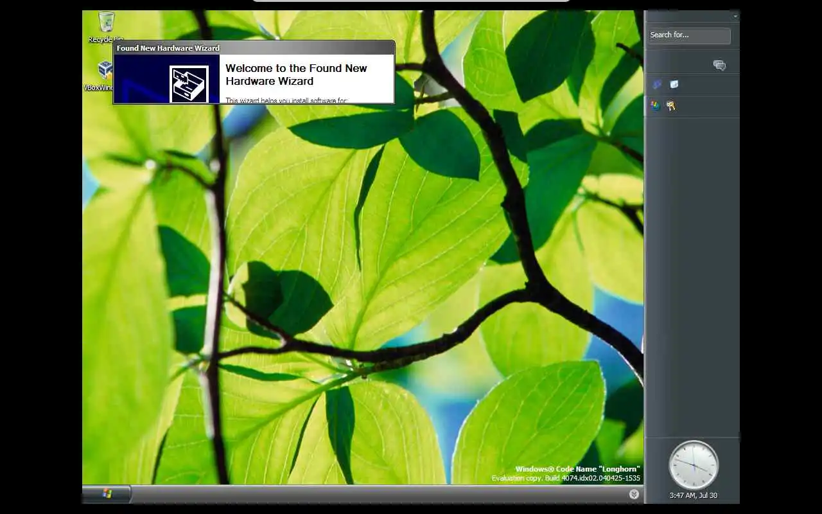Open the sidebar options dropdown arrow

735,15
